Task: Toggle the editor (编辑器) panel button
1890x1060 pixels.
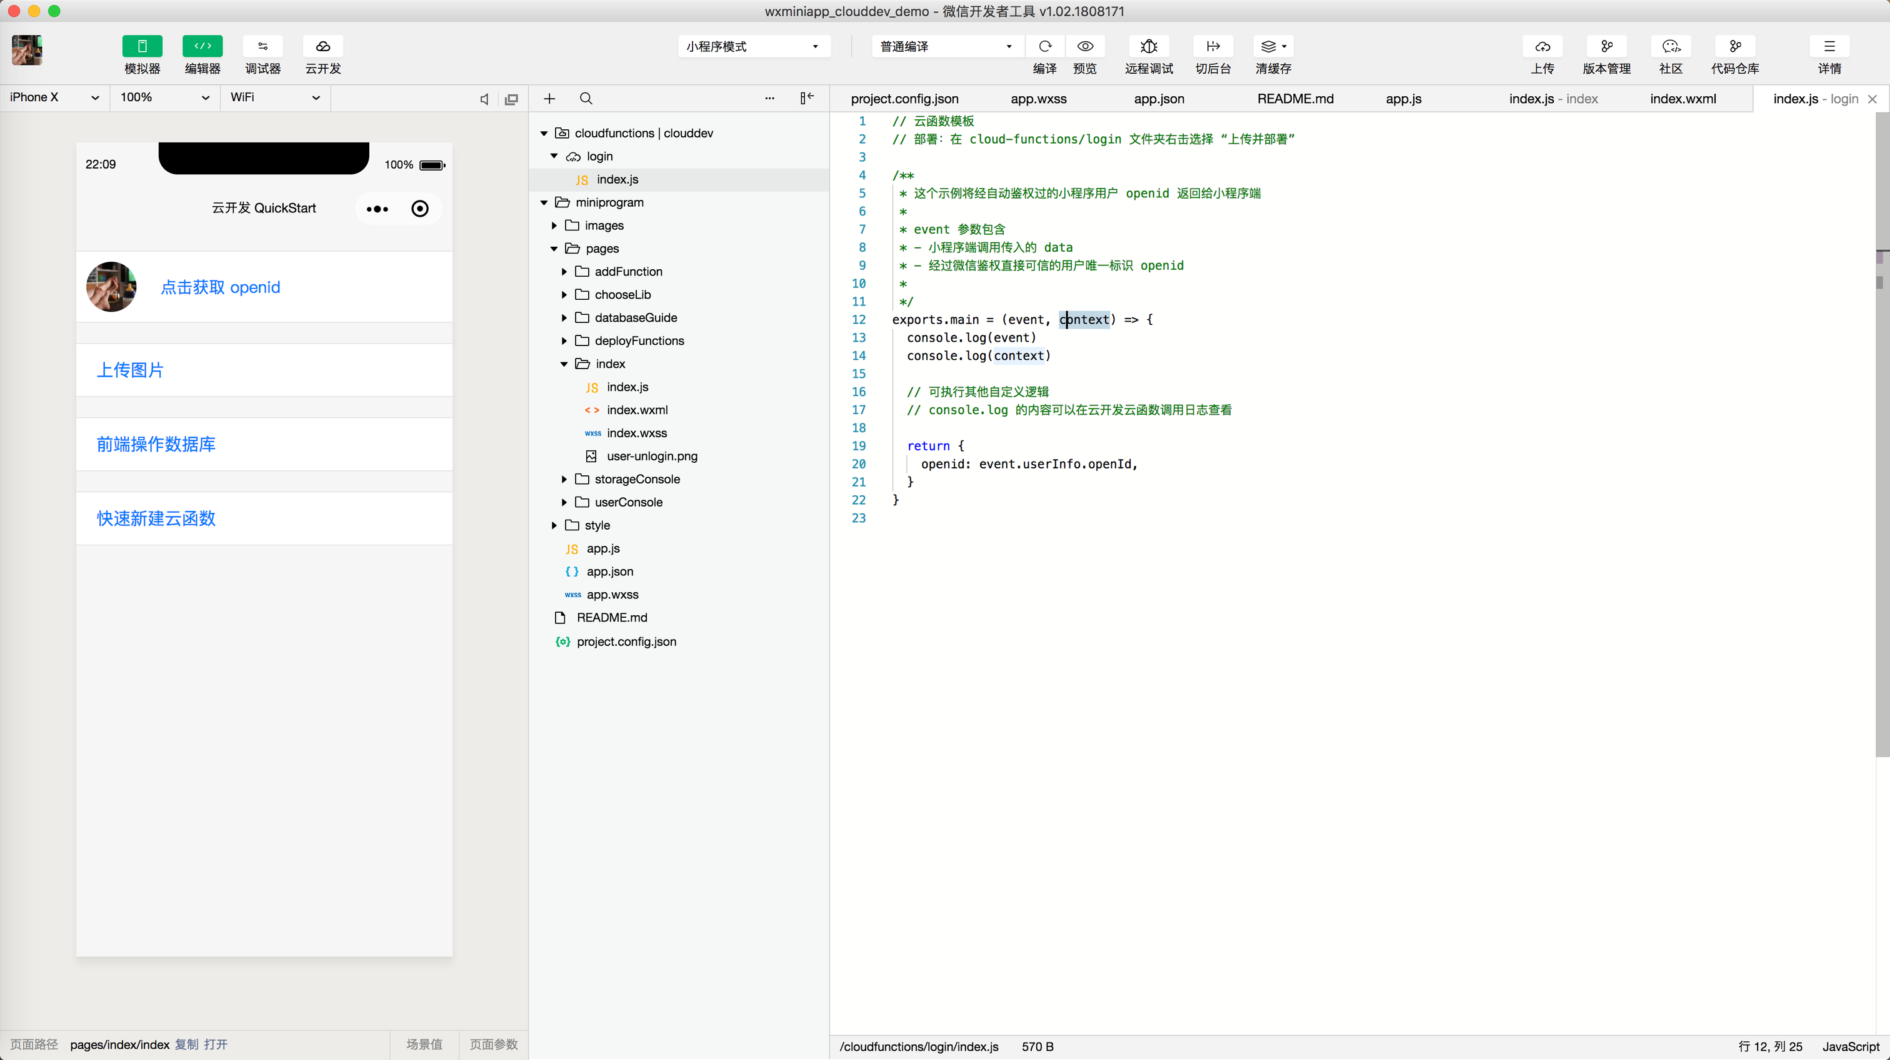Action: [x=202, y=46]
